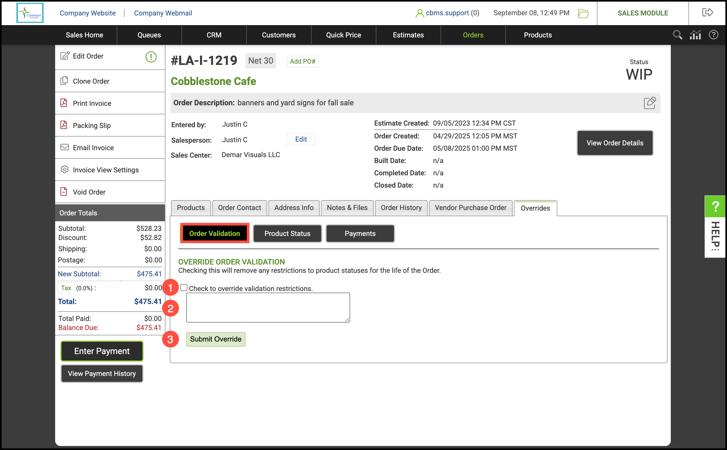The image size is (727, 450).
Task: Select the Product Status override button
Action: tap(287, 234)
